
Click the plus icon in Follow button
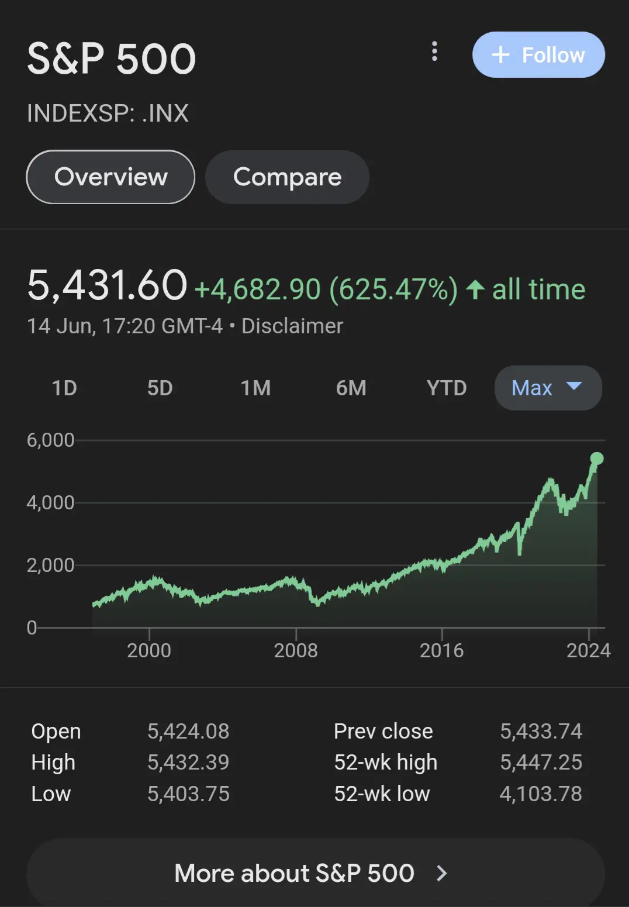click(500, 55)
